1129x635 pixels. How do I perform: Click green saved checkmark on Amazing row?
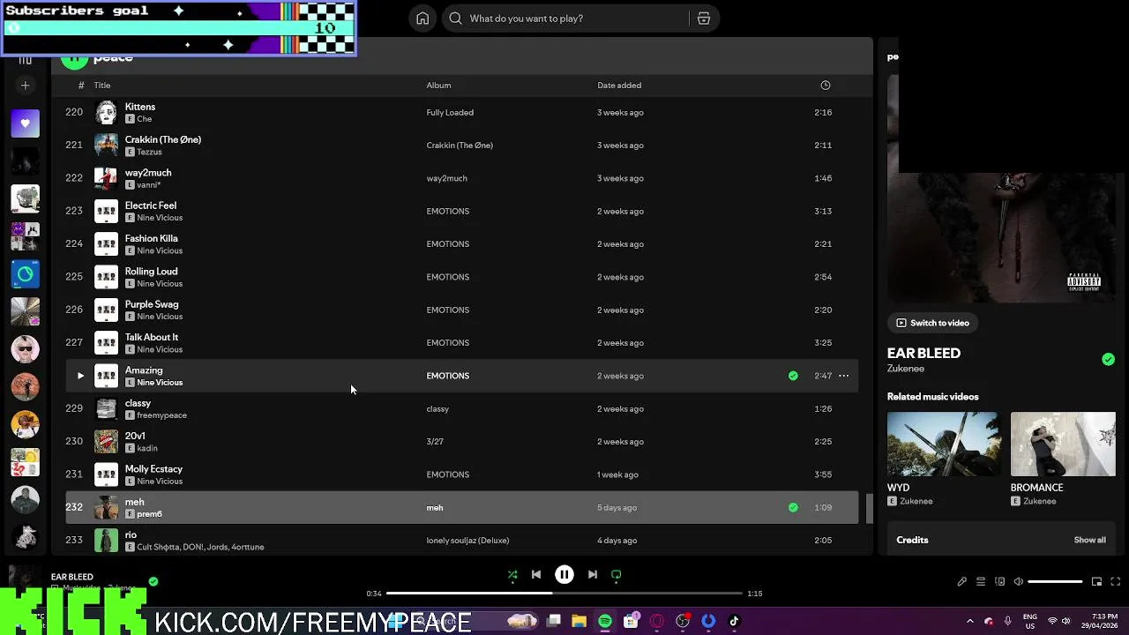click(x=793, y=376)
